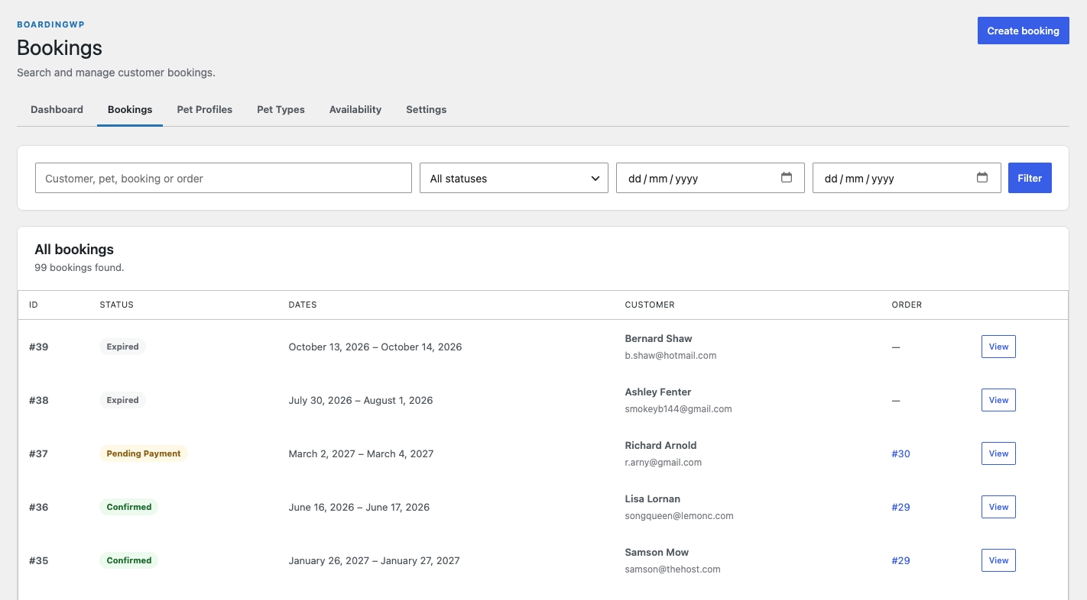Click customer name Lisa Lornan
Screen dimensions: 1087x600
(652, 498)
